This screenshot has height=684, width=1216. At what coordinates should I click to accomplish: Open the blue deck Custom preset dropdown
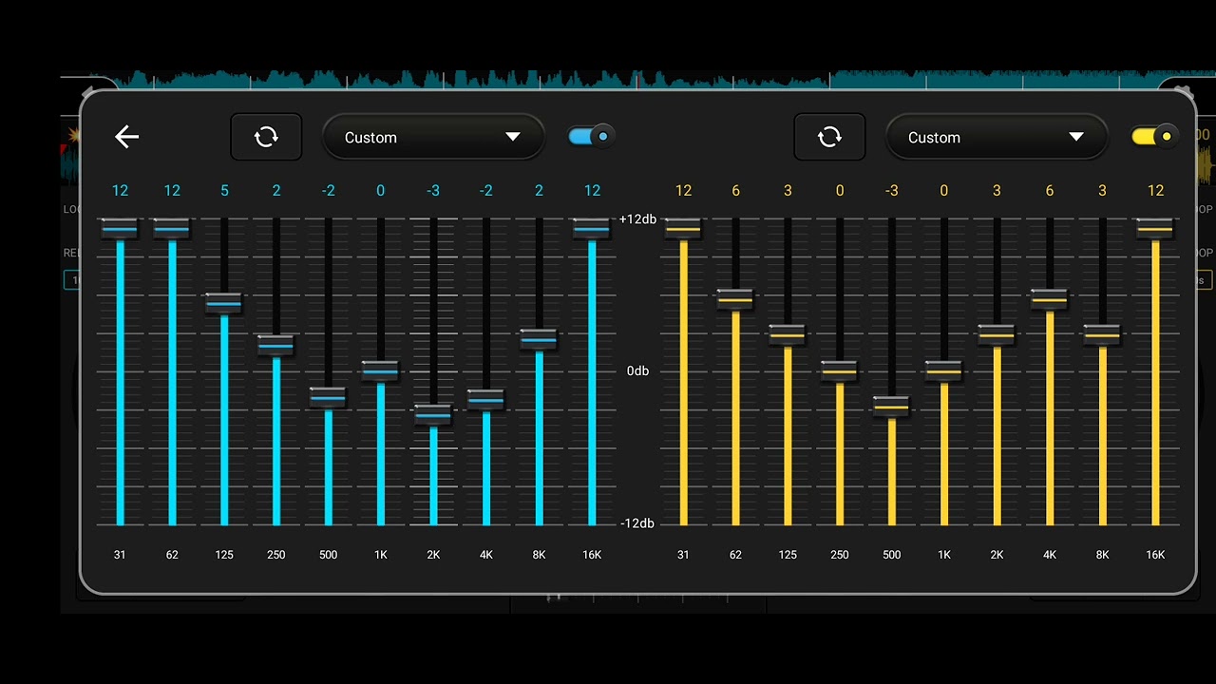(x=433, y=137)
